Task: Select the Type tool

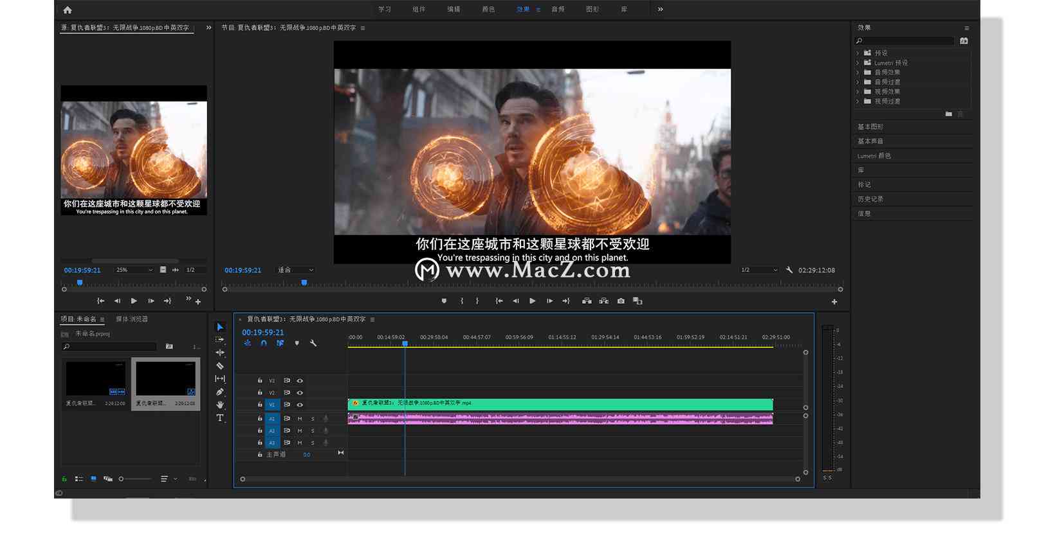Action: 220,418
